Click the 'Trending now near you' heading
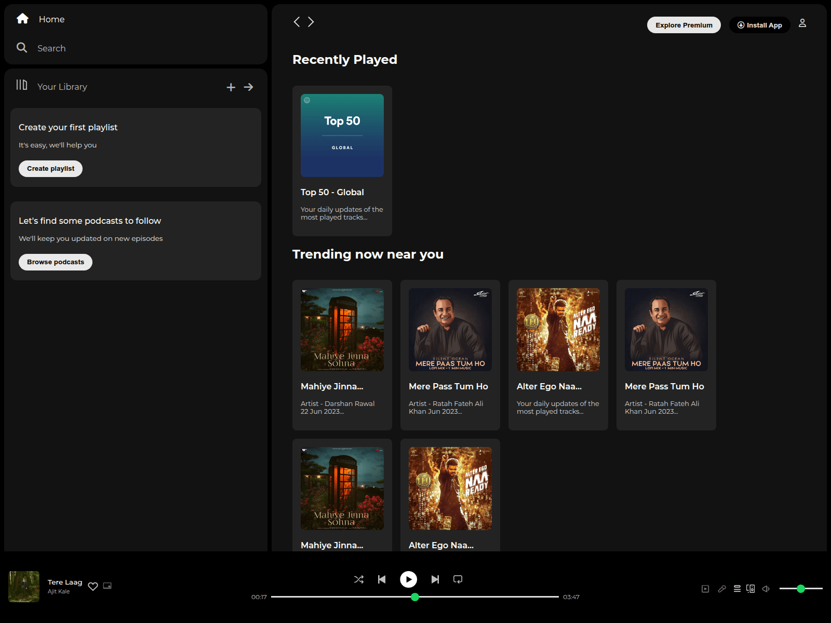This screenshot has width=831, height=623. coord(368,254)
